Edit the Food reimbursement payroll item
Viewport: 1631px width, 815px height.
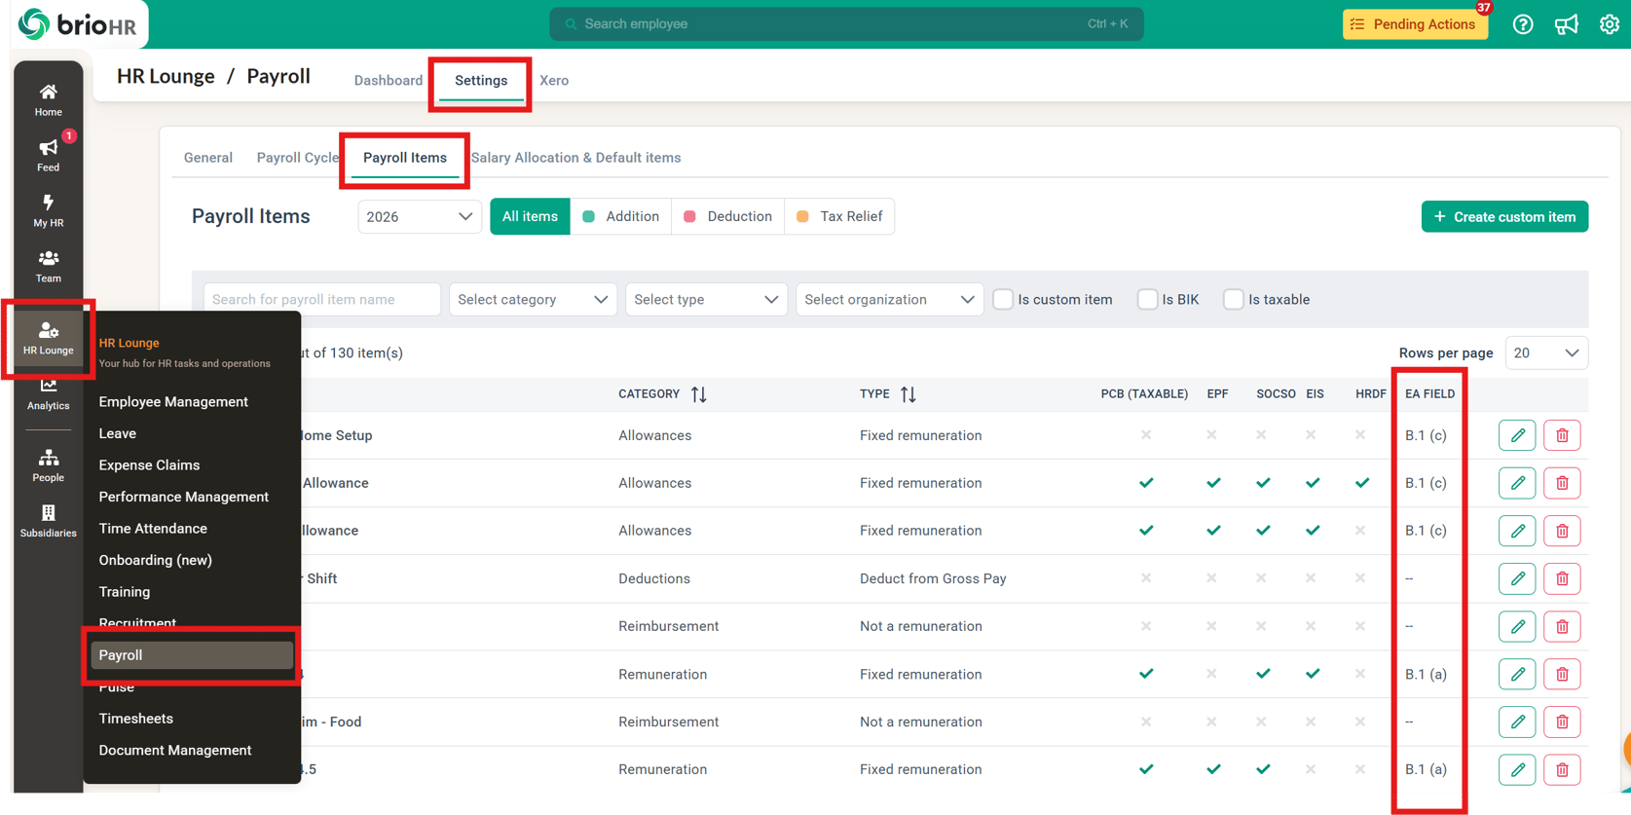coord(1517,722)
